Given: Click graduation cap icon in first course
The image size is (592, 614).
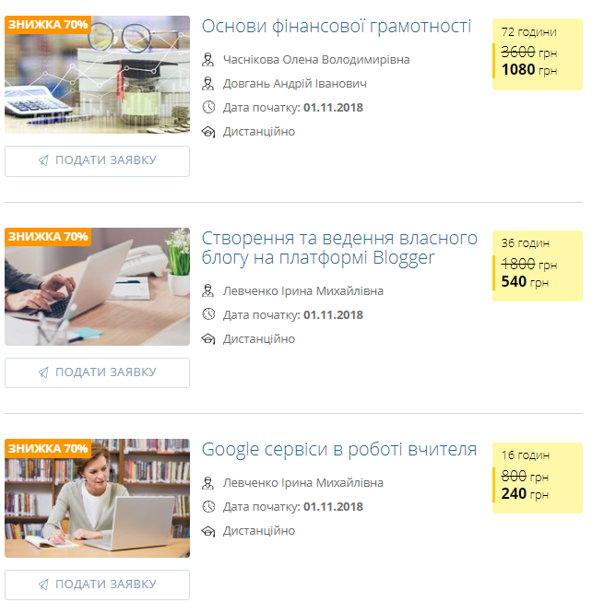Looking at the screenshot, I should 208,132.
